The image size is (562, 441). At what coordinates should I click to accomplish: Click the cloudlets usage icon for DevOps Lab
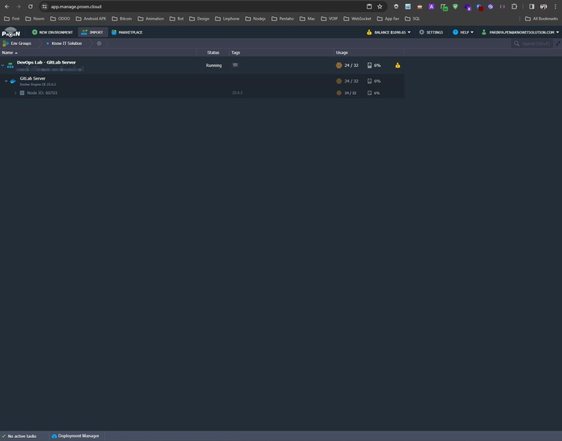(339, 65)
